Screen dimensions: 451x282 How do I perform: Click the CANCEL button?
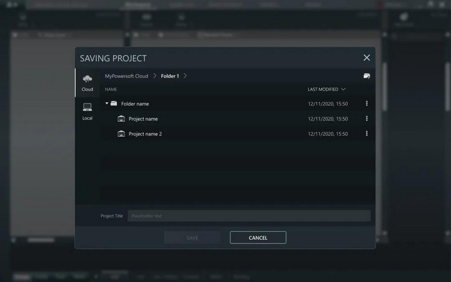pyautogui.click(x=258, y=237)
